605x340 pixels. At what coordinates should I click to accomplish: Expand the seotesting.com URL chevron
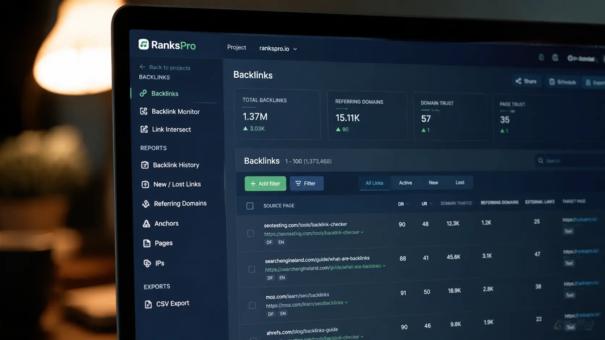click(362, 232)
